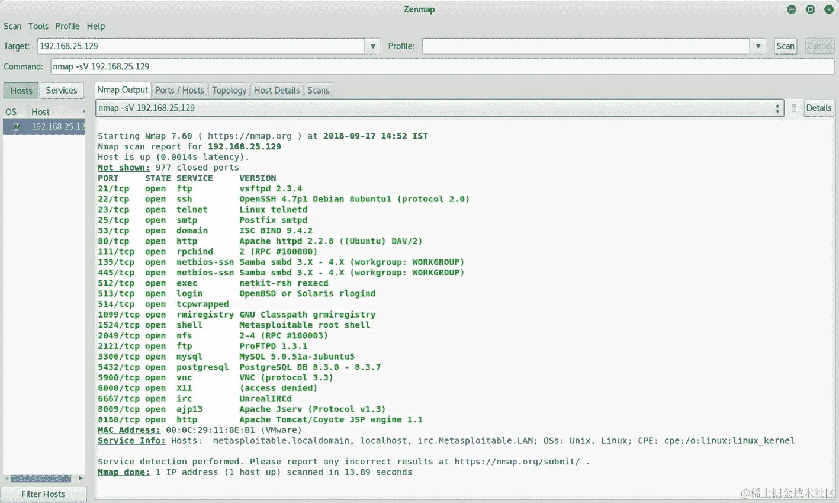Image resolution: width=839 pixels, height=503 pixels.
Task: Click 'vsftpd 2.3.4' version text
Action: [271, 188]
